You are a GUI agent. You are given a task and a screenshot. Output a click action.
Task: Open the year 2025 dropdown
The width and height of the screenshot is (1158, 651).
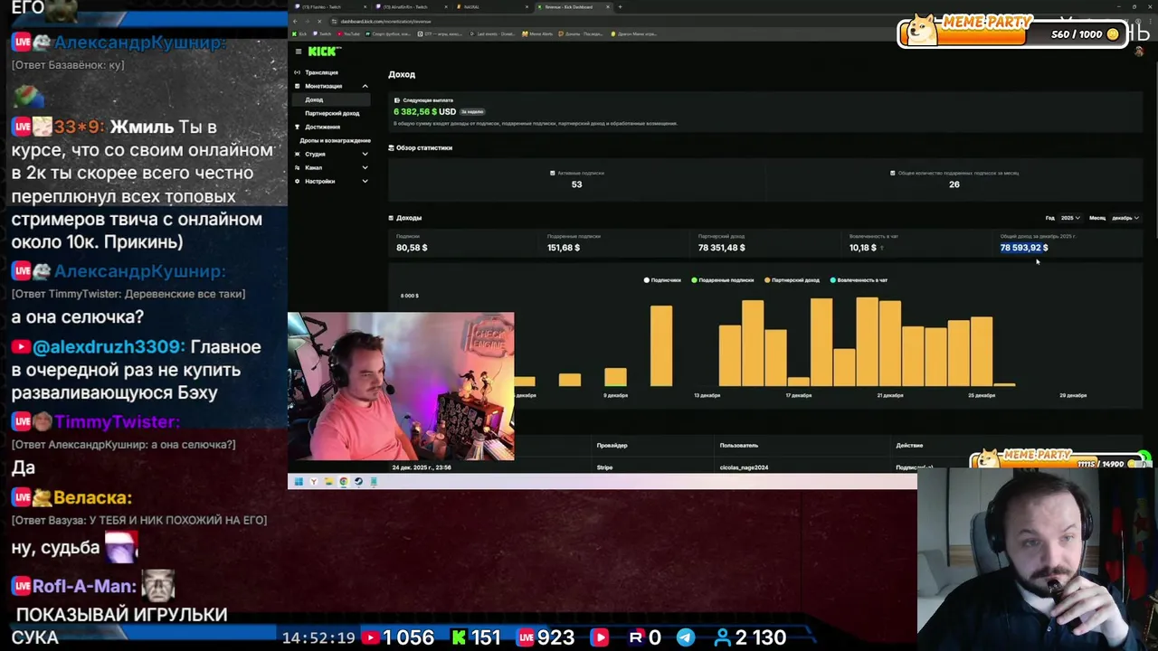1070,218
